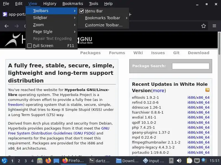Click the notification tray icon with the blue badge
Screen dimensions: 221x165
pos(204,161)
